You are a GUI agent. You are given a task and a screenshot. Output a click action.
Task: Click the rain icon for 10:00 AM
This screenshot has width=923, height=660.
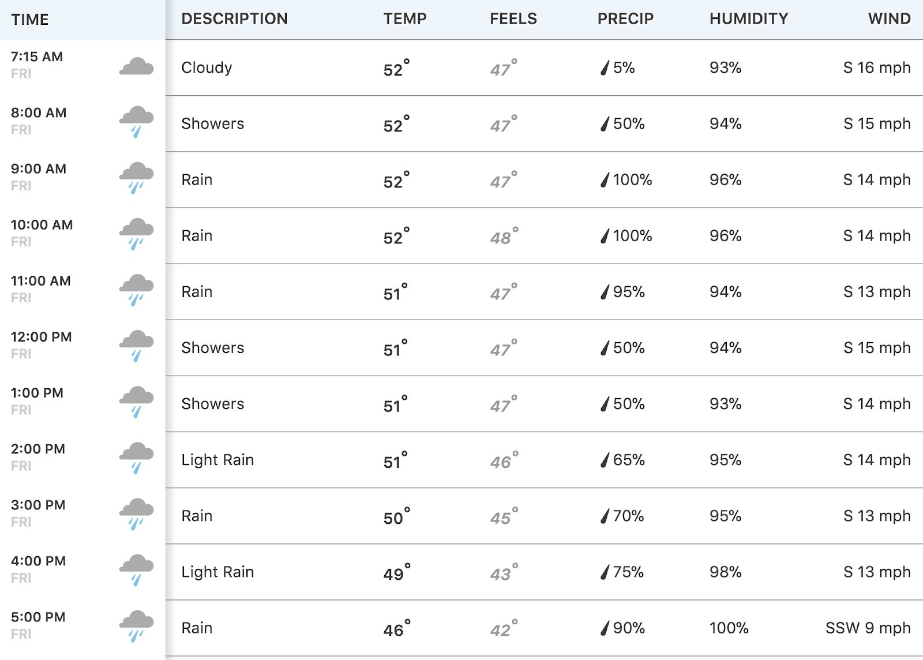click(x=137, y=234)
